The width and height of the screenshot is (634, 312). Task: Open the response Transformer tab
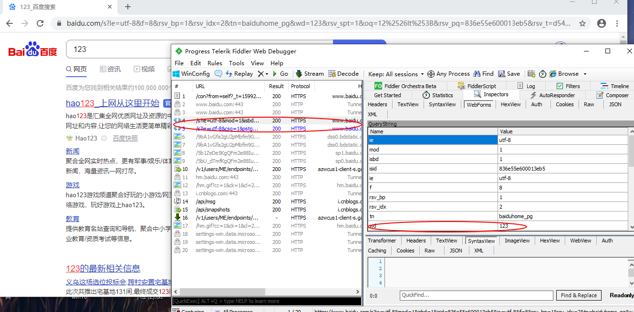click(x=382, y=241)
